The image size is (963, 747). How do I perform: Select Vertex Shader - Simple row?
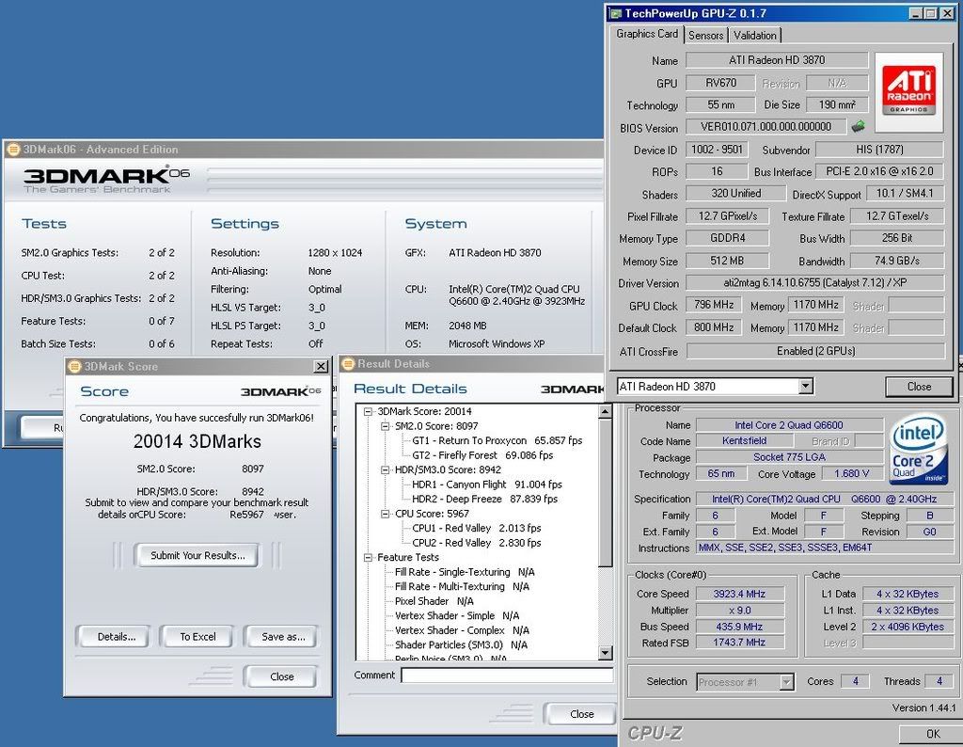[457, 616]
